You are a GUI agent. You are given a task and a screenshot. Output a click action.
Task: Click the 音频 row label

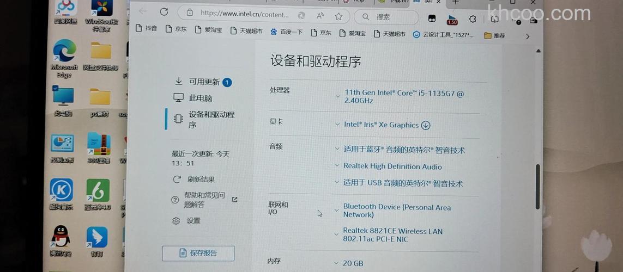pyautogui.click(x=276, y=147)
